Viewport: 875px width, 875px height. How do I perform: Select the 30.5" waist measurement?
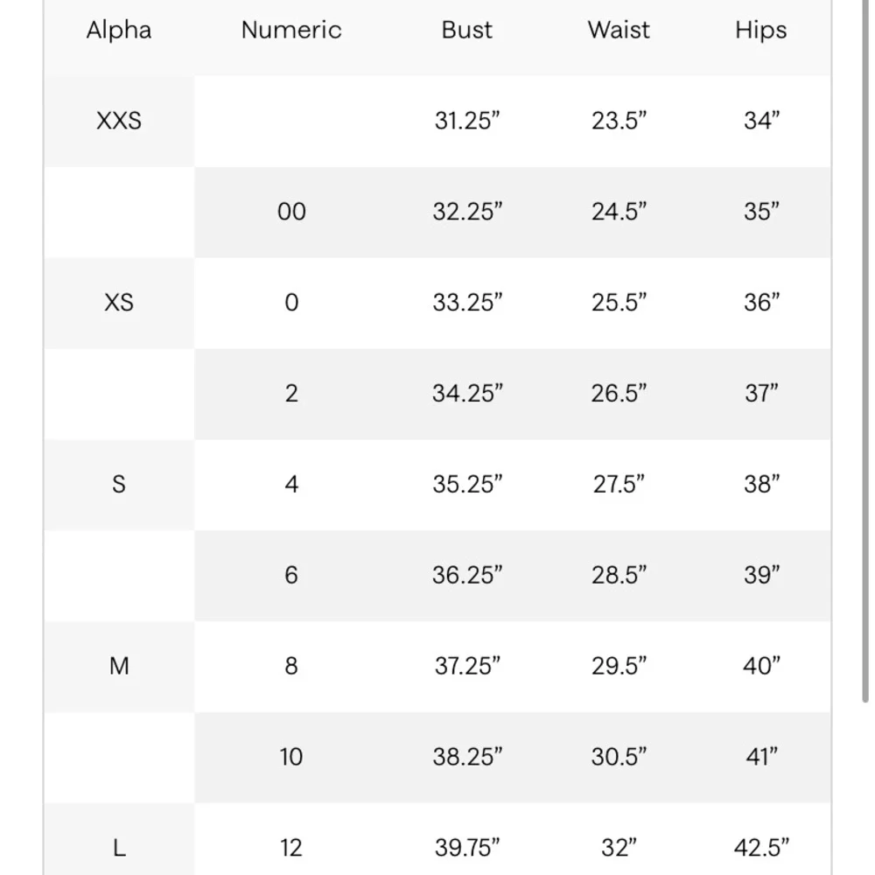click(619, 757)
